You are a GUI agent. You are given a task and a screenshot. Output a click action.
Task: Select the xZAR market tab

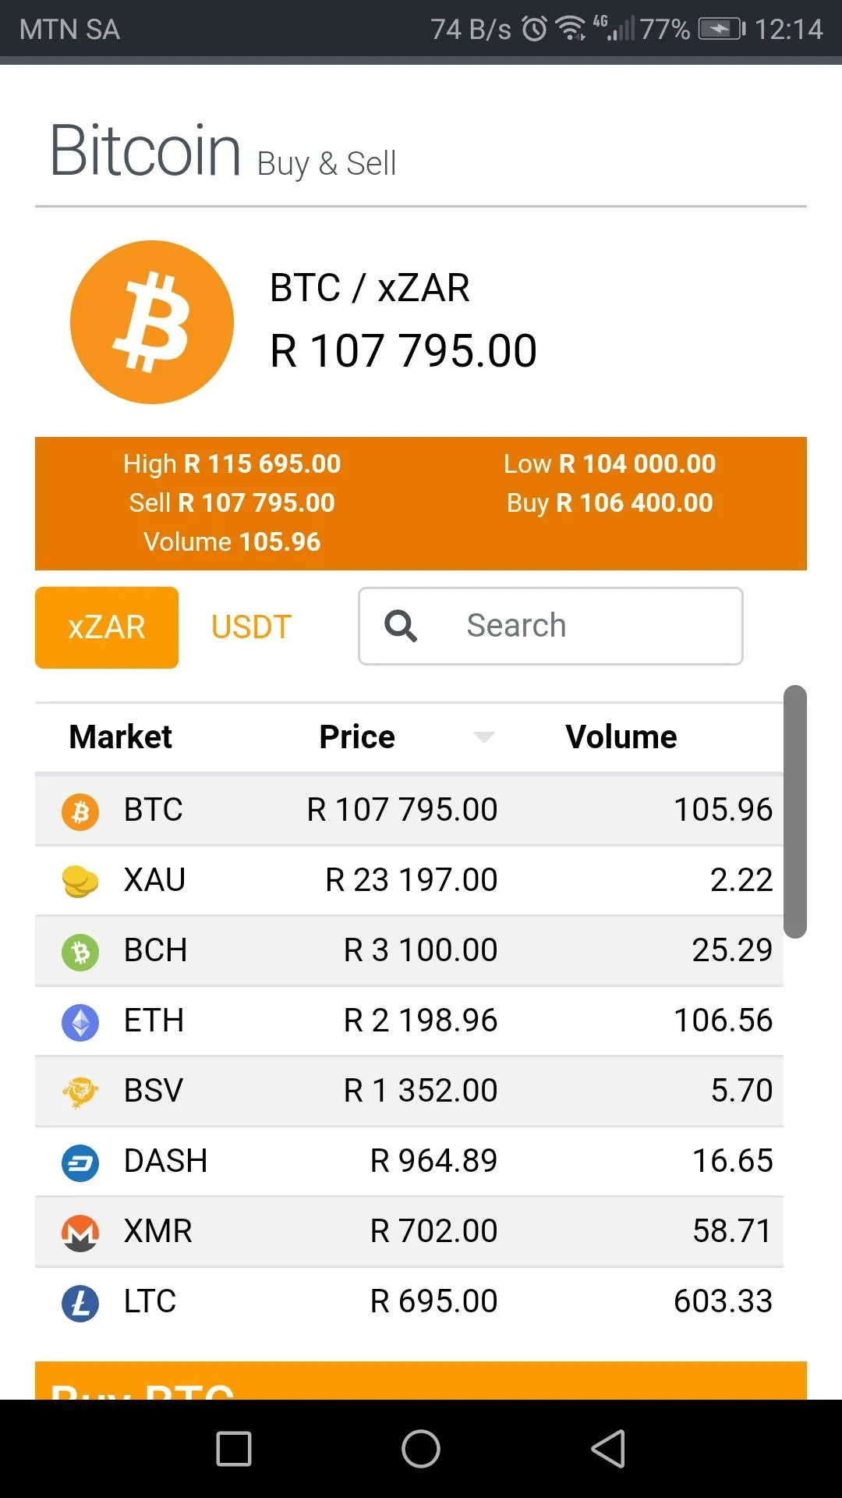[107, 627]
